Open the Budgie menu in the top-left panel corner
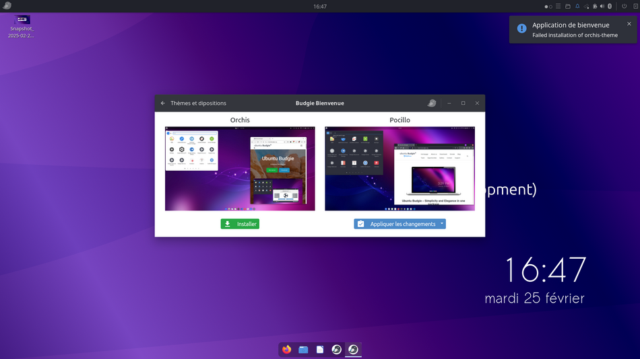 (7, 5)
